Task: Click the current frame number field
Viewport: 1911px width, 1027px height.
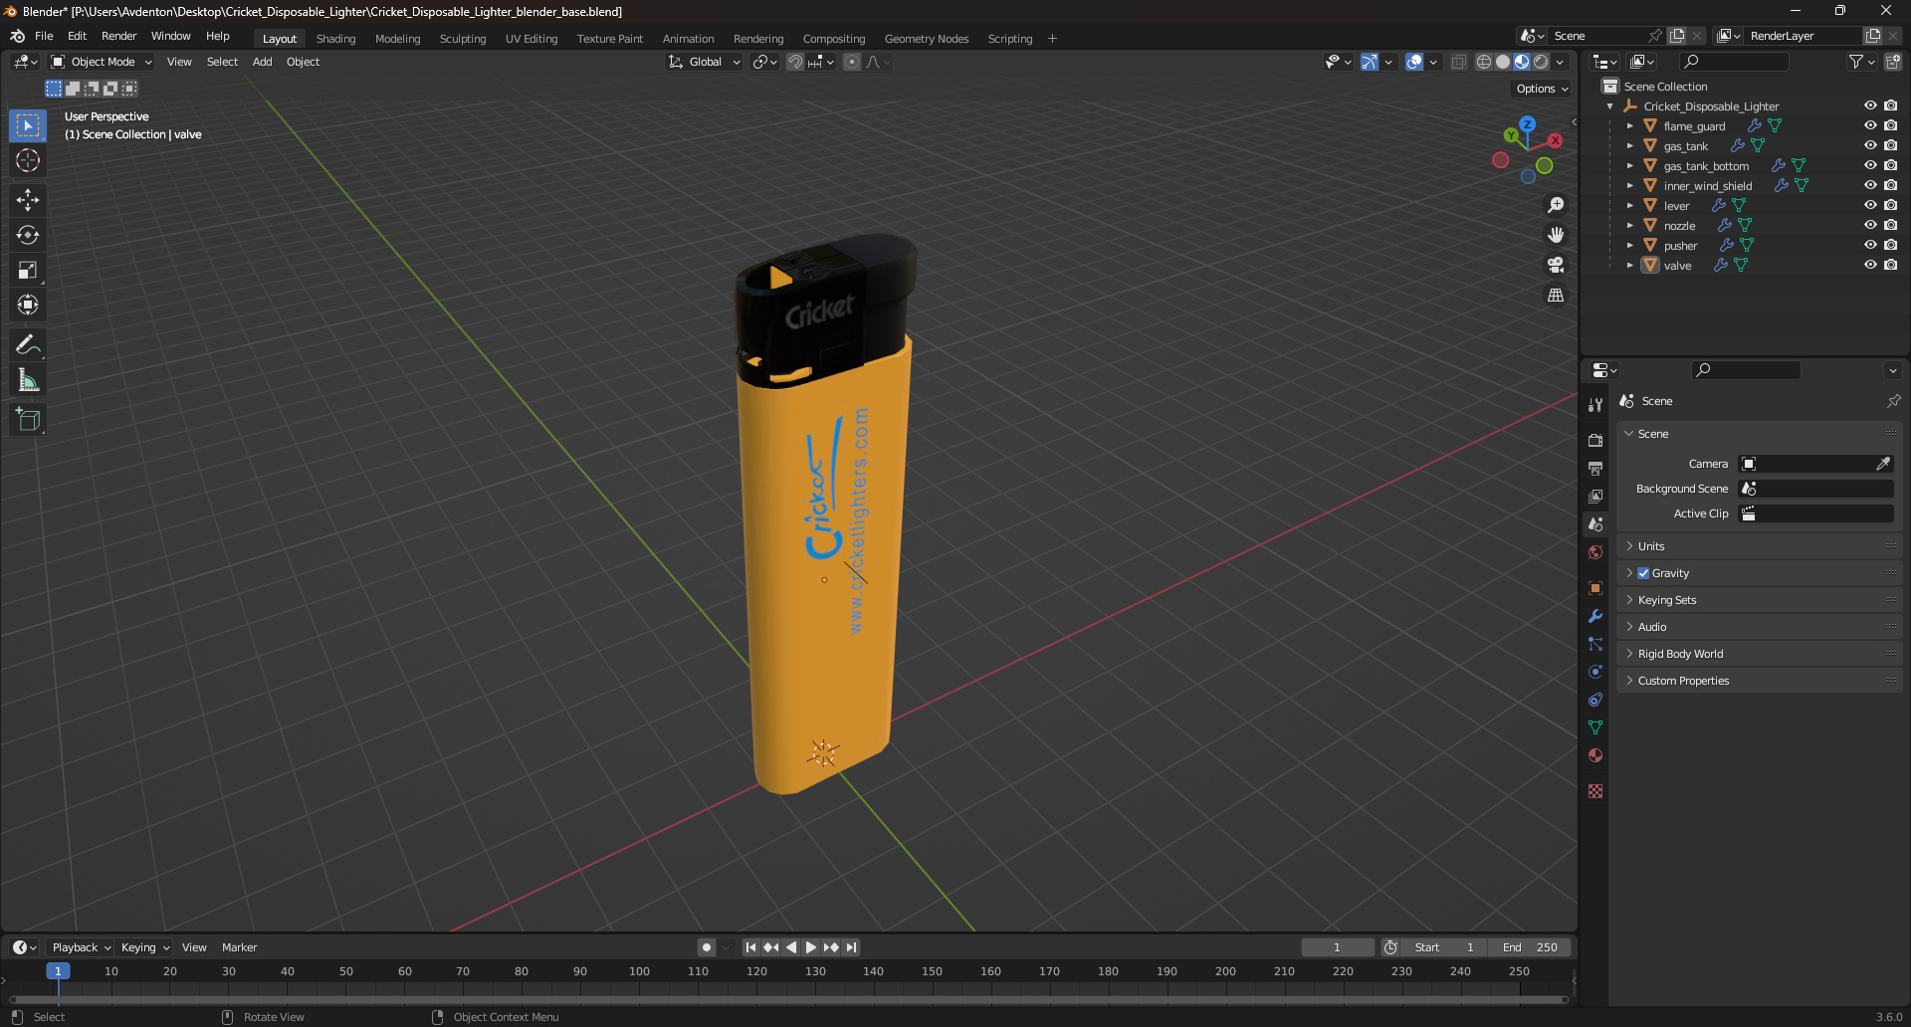Action: (1337, 947)
